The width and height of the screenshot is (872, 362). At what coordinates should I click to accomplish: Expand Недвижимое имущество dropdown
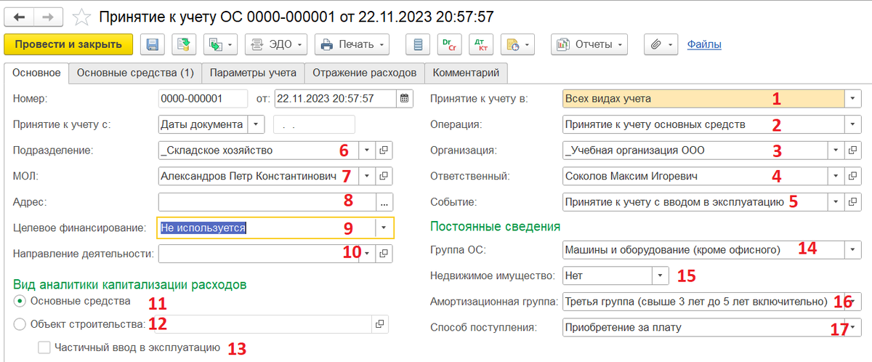(661, 275)
